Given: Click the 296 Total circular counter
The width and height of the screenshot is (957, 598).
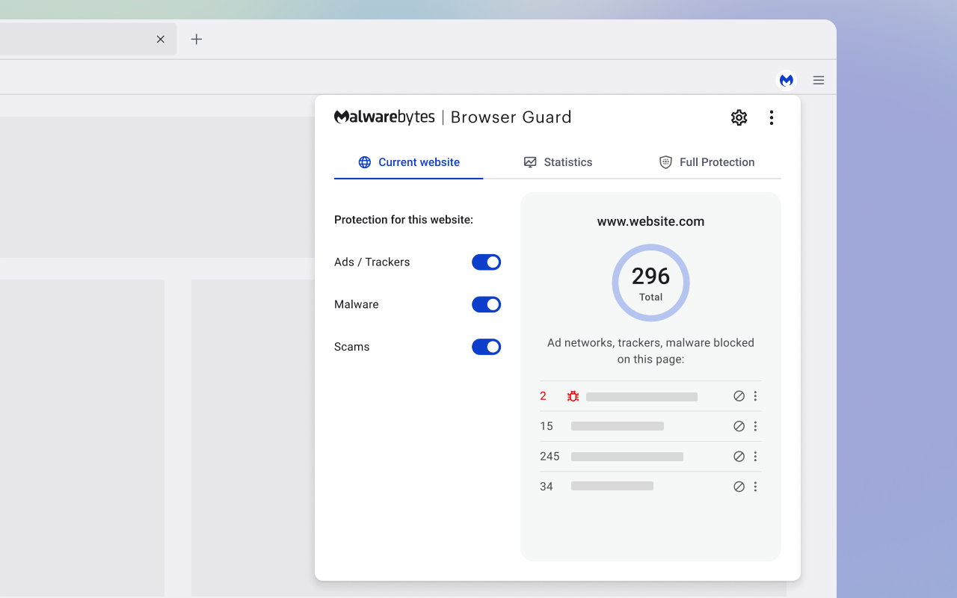Looking at the screenshot, I should point(650,283).
